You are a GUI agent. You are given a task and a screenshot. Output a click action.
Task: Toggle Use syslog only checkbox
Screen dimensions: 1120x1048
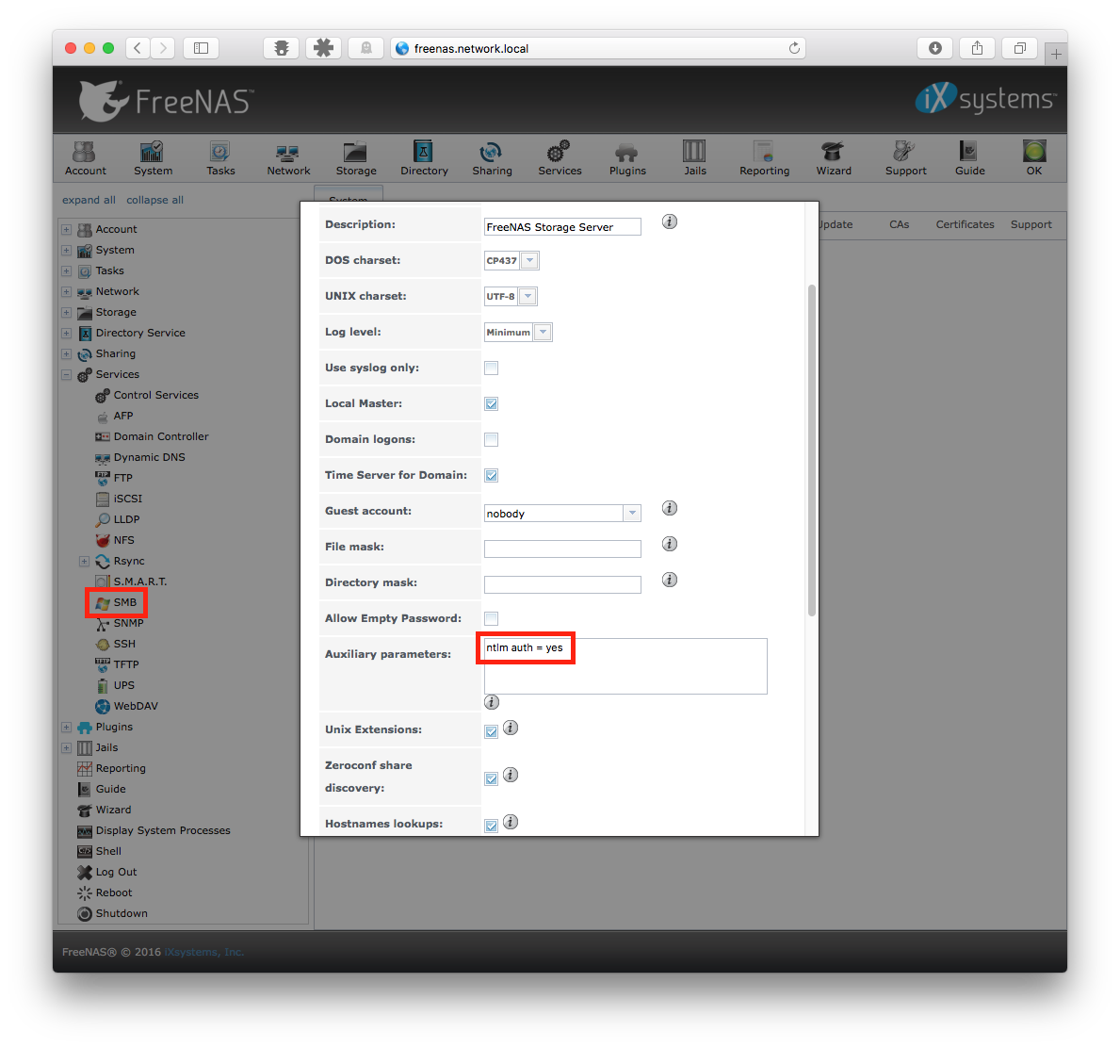coord(492,368)
